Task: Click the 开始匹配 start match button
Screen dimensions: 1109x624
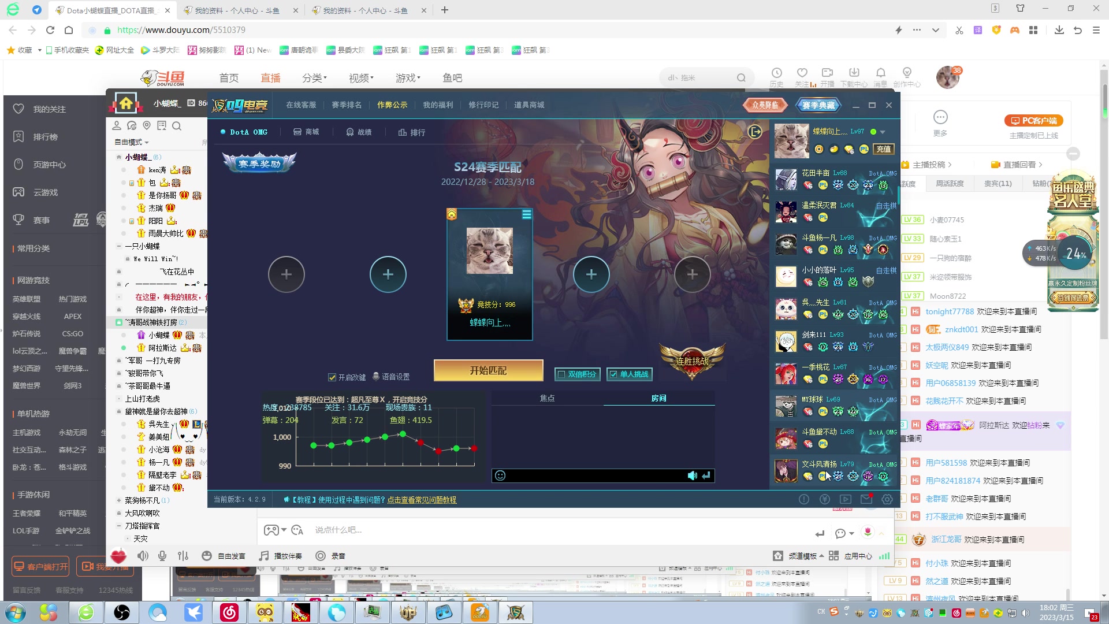Action: pos(488,370)
